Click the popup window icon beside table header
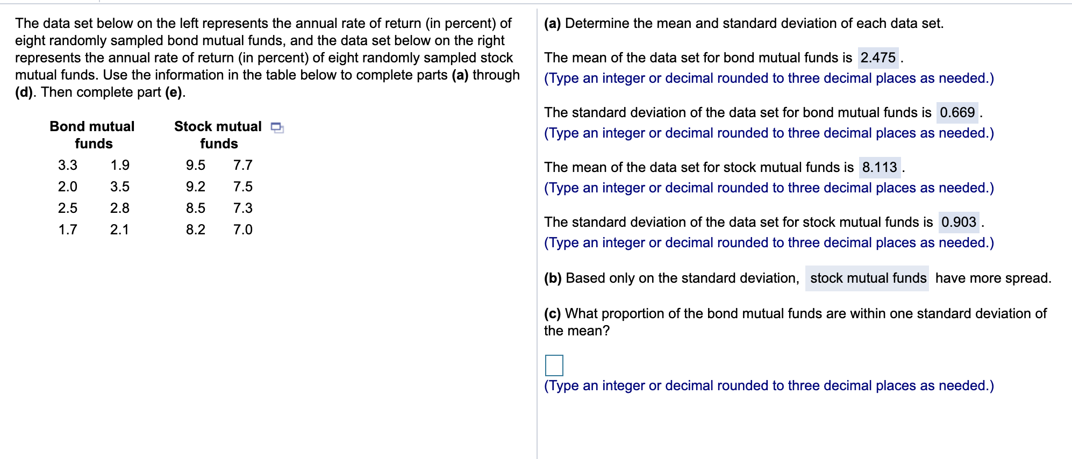This screenshot has width=1072, height=459. pos(277,127)
